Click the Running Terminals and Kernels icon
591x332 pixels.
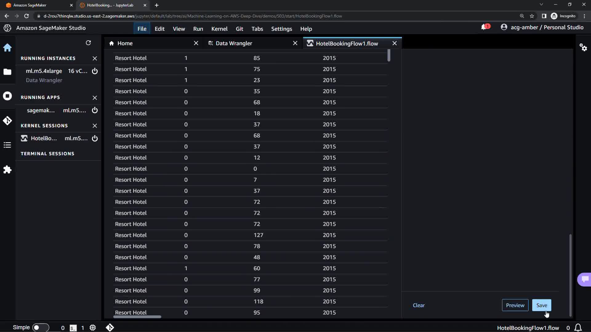pos(7,96)
